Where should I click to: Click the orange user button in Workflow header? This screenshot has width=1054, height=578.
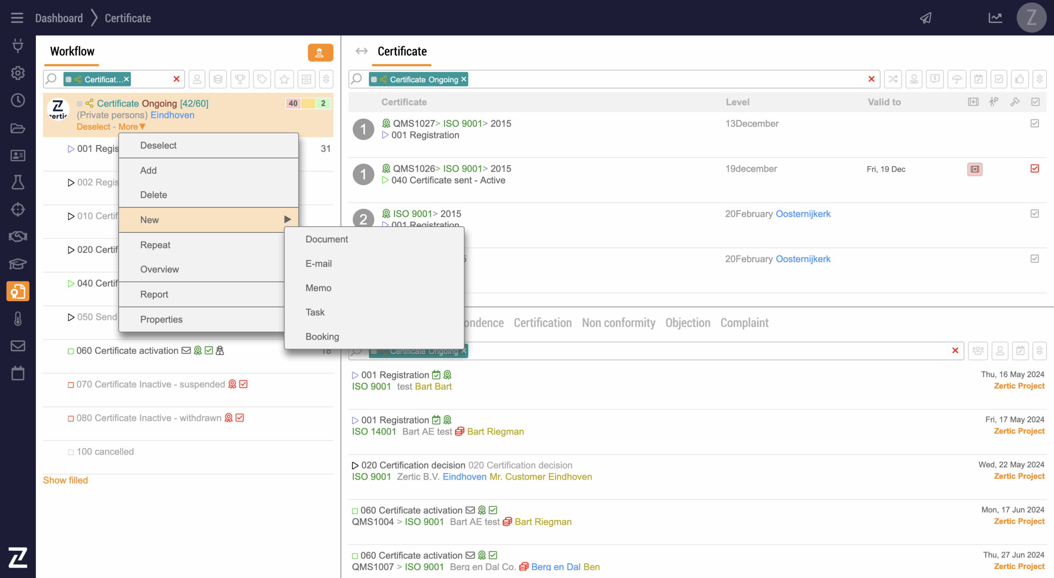(320, 53)
